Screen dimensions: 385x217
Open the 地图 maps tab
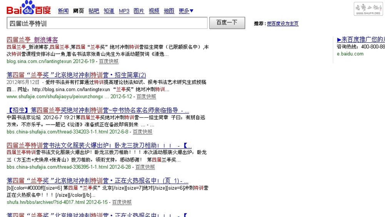coord(169,11)
